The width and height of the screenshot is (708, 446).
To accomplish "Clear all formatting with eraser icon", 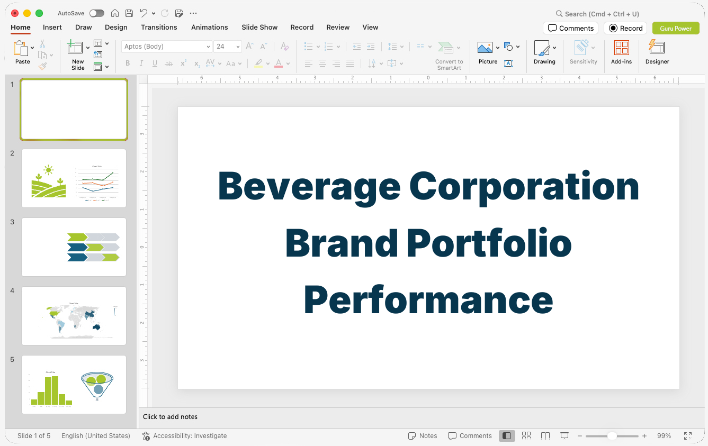I will click(x=285, y=47).
